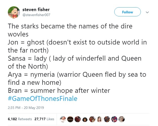This screenshot has height=126, width=158.
Task: Open third liker avatar with red tones
Action: tap(78, 119)
